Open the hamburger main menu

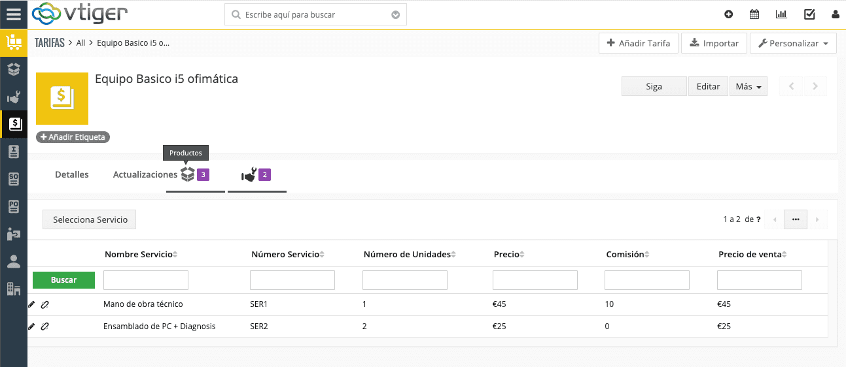click(x=13, y=14)
